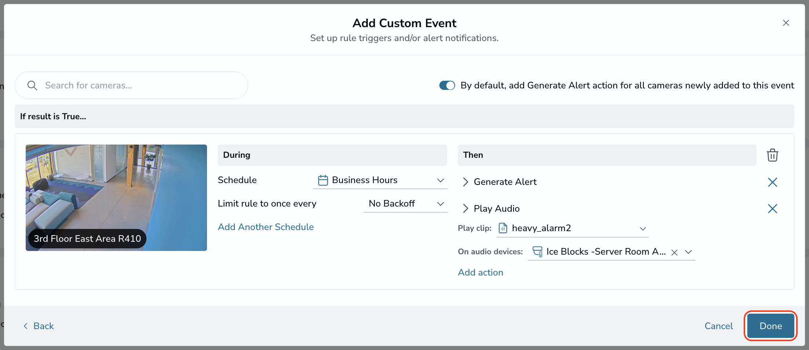
Task: Click the Add action link
Action: click(x=480, y=273)
